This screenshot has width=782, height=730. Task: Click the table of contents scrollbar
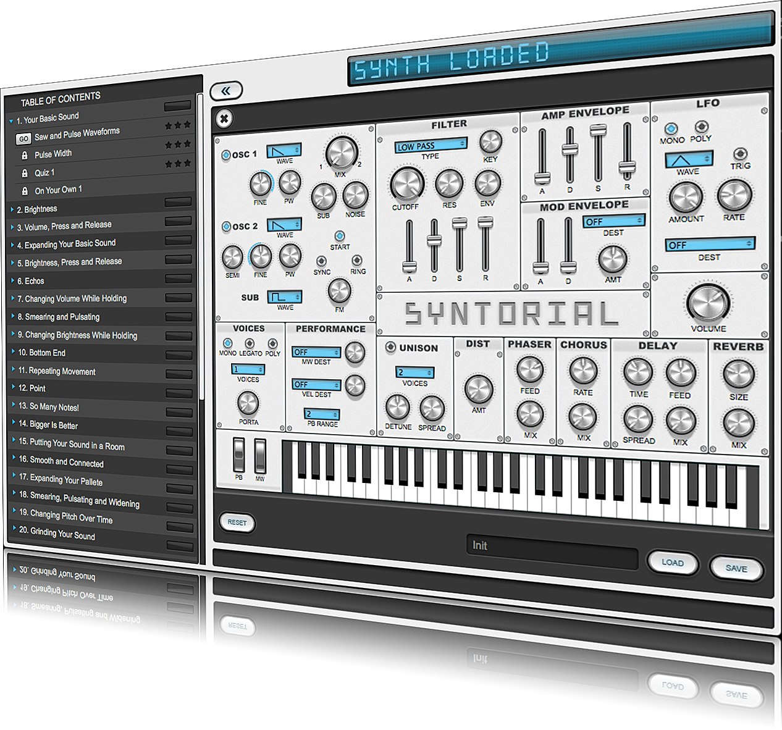pos(200,246)
